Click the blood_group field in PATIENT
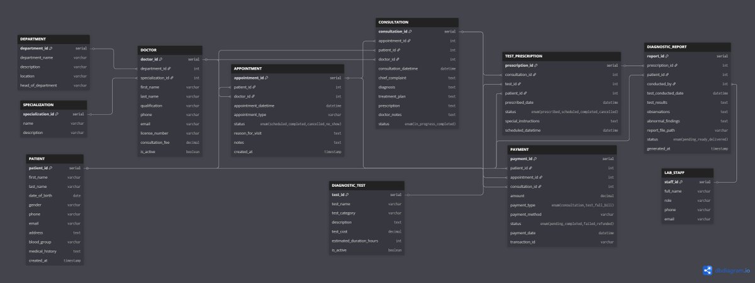This screenshot has height=283, width=755. (x=55, y=242)
